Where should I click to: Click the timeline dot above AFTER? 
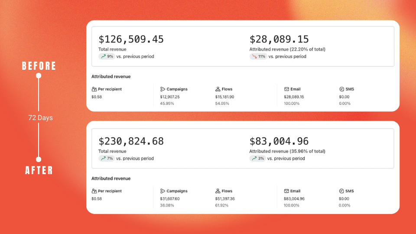pos(39,159)
